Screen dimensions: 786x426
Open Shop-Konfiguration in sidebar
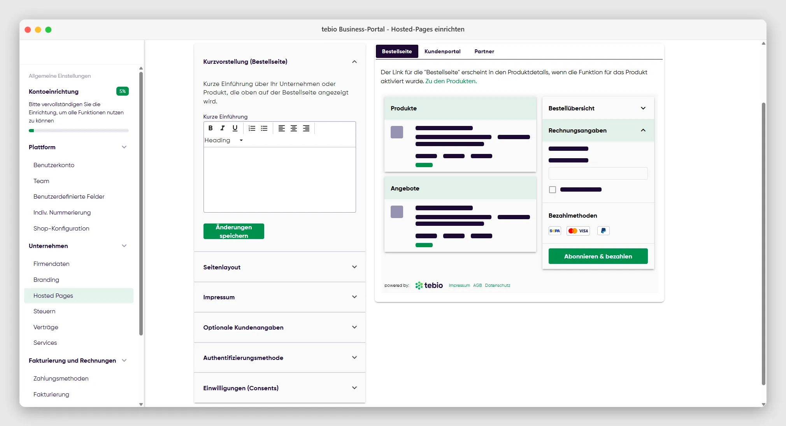61,229
